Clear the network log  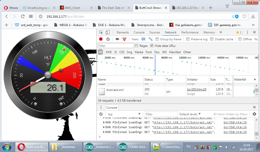coord(108,39)
